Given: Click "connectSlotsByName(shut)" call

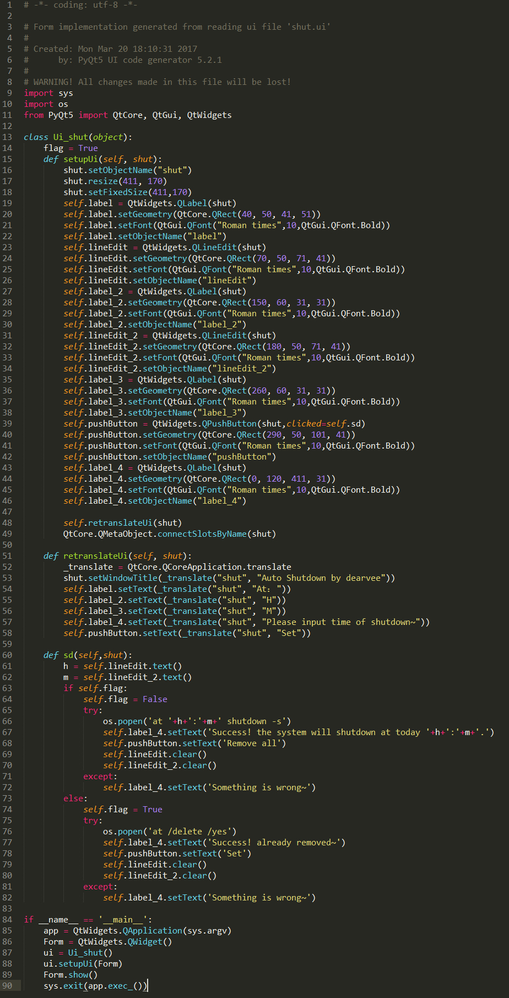Looking at the screenshot, I should [x=217, y=534].
